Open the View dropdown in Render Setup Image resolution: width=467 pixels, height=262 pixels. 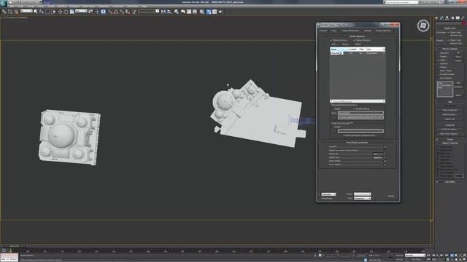362,198
